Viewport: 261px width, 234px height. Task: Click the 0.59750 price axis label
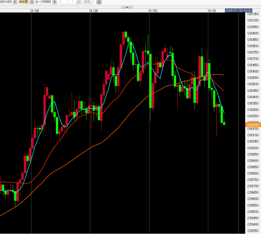[x=253, y=180]
